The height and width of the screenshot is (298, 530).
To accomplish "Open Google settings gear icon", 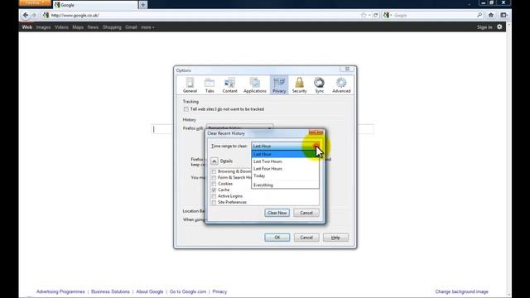I will click(x=499, y=27).
